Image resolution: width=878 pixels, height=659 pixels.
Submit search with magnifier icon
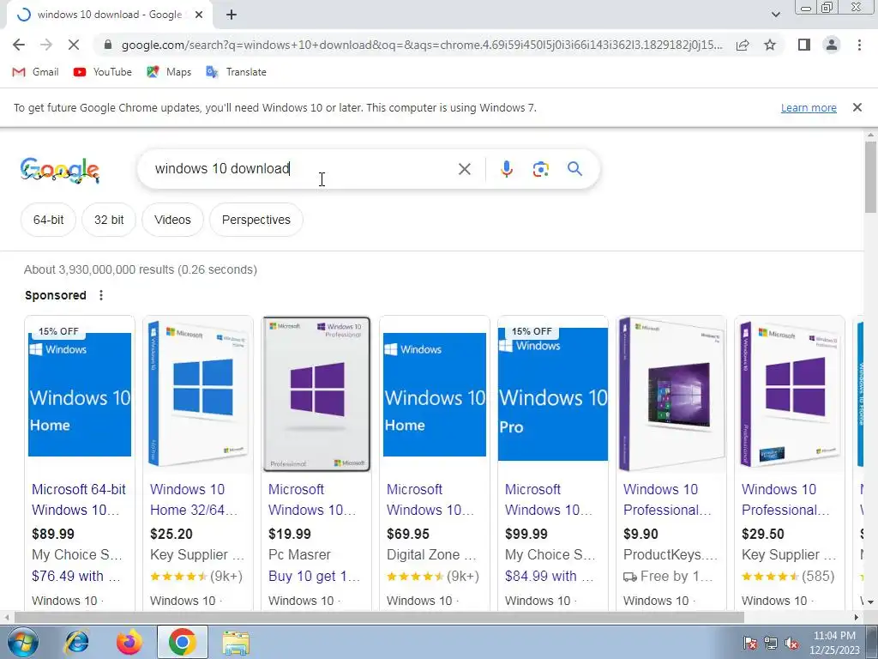574,169
